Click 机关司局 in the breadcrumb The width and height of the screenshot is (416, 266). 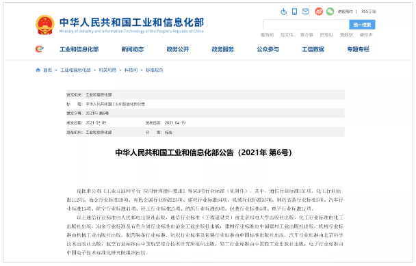tap(107, 70)
